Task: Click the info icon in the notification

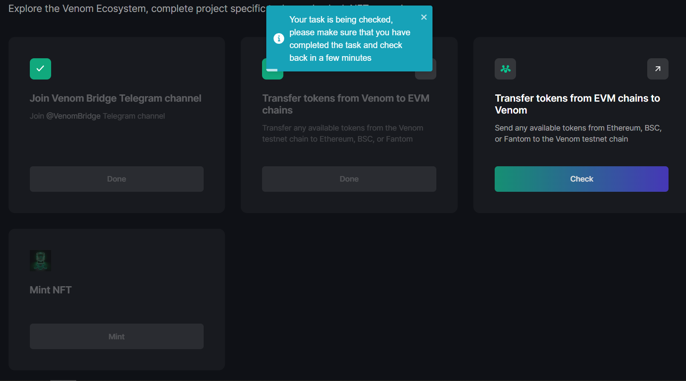Action: pos(279,38)
